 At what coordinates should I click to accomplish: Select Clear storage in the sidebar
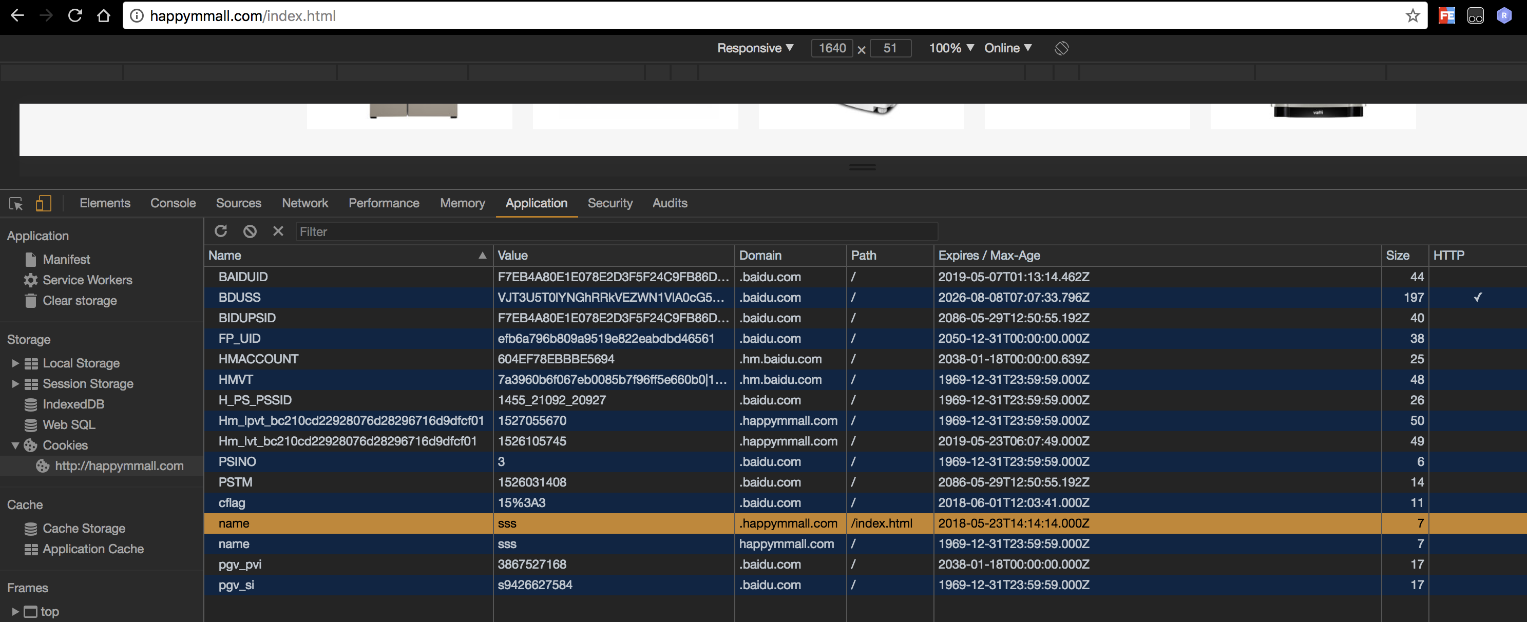tap(80, 300)
